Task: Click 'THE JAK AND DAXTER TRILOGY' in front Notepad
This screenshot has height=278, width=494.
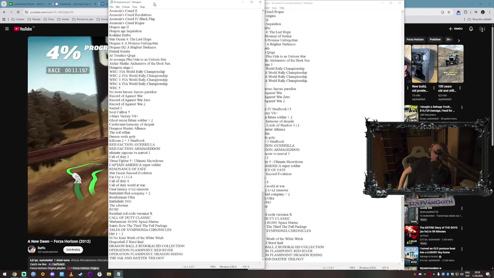Action: [137, 258]
